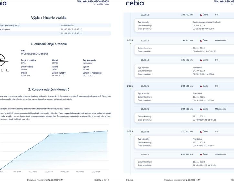Viewport: 234px width, 181px height.
Task: Click the coupon code 1551893060
Action: [x=67, y=25]
